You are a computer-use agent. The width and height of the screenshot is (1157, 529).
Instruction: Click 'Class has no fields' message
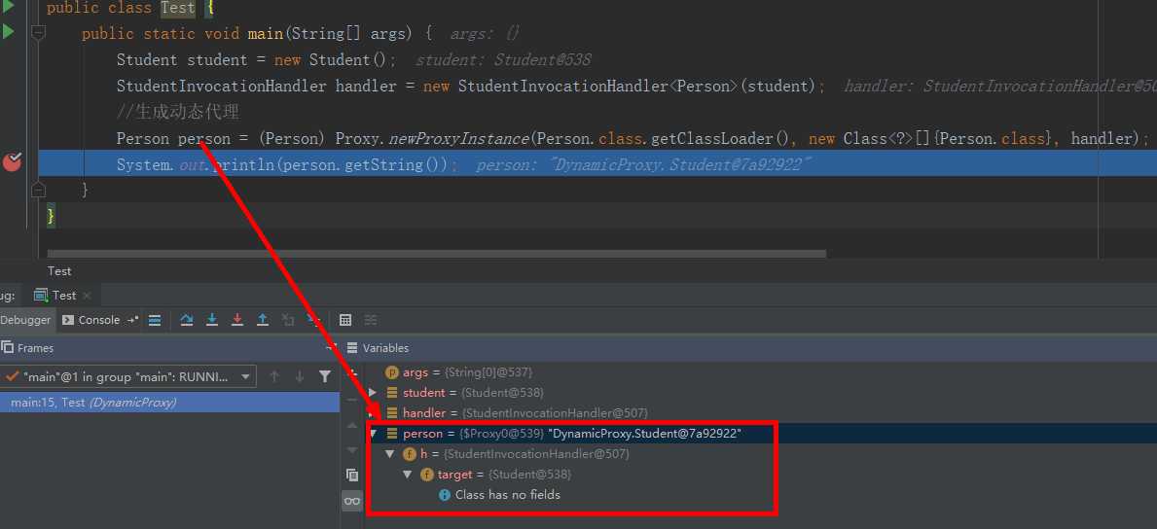coord(508,495)
